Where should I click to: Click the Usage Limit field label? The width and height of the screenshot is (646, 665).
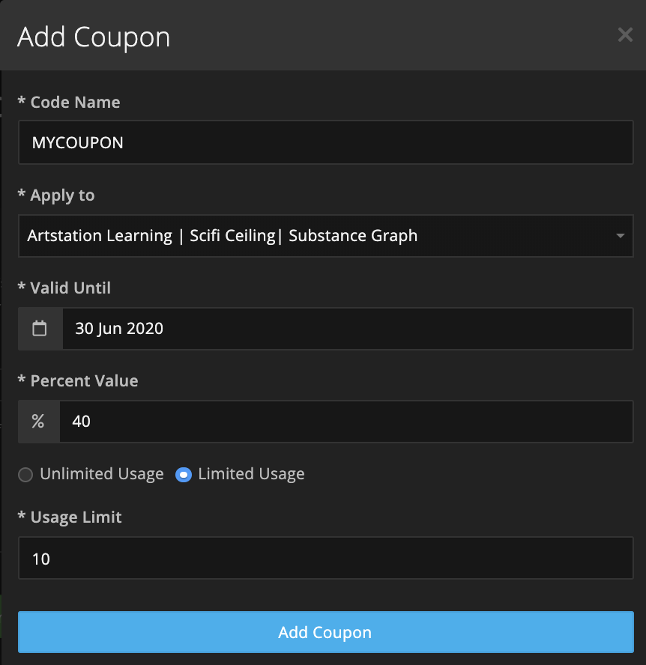(x=70, y=517)
